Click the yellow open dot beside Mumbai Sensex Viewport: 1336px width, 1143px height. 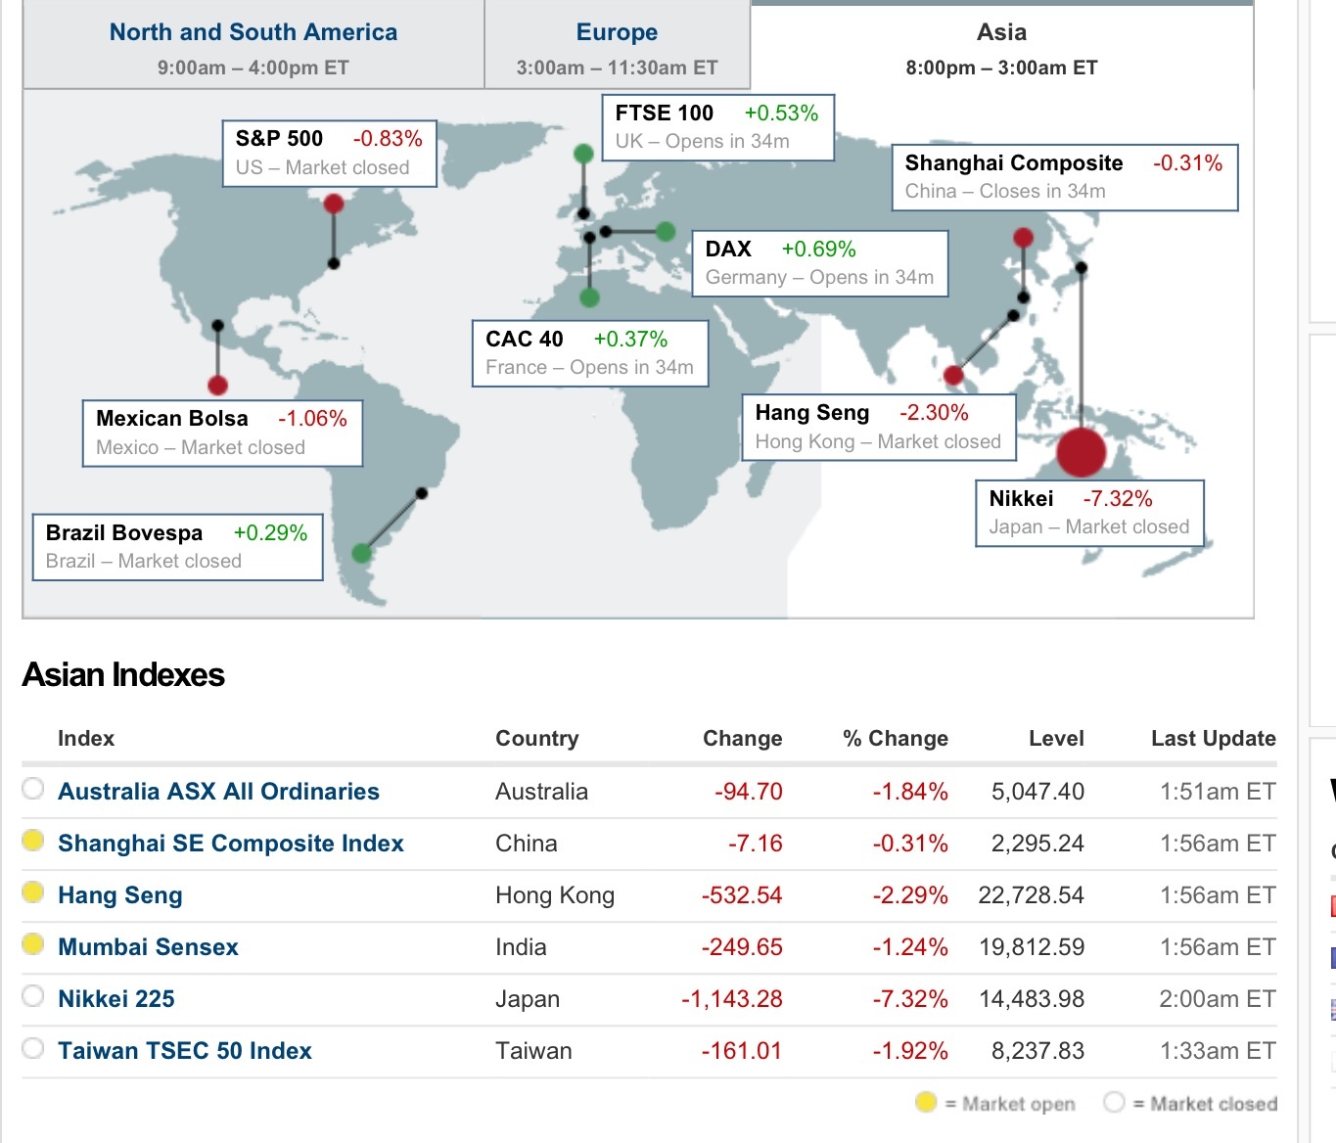click(33, 943)
